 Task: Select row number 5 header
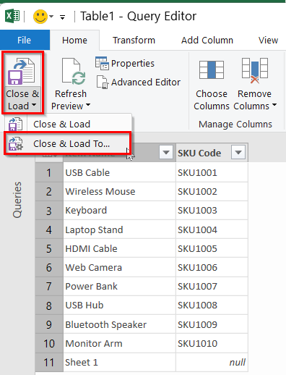click(49, 248)
